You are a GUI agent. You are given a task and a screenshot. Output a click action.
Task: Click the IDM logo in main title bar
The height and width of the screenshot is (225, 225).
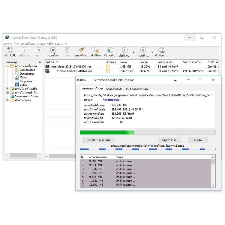click(7, 37)
